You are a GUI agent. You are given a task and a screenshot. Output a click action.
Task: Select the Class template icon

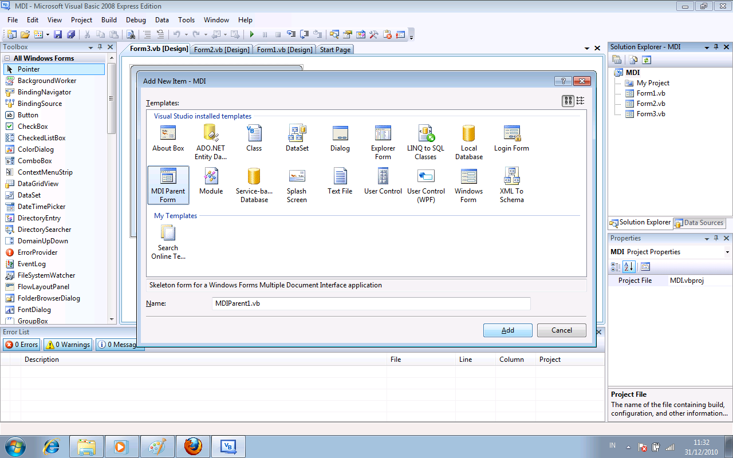coord(254,139)
